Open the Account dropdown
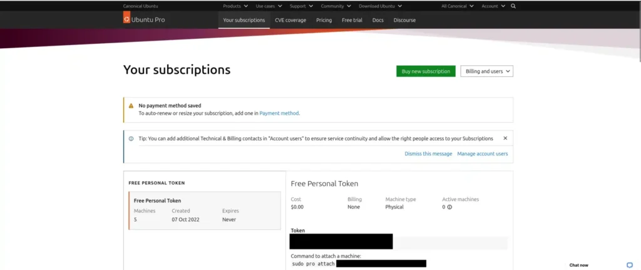This screenshot has width=641, height=270. click(493, 6)
